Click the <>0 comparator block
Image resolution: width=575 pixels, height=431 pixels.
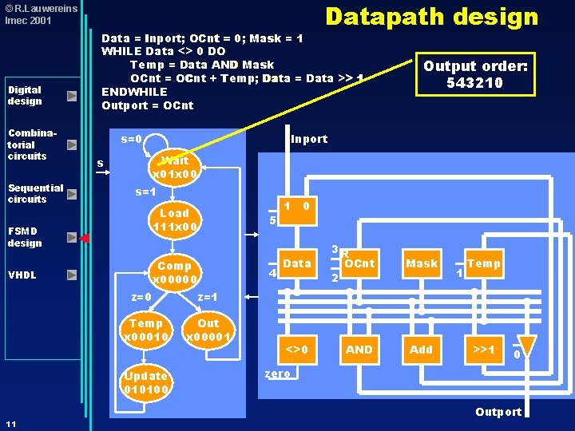coord(297,350)
